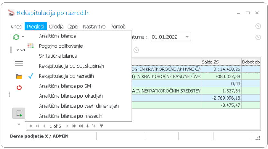
Task: Select Analitična bilanca po vseh dimenzijah
Action: (x=78, y=106)
